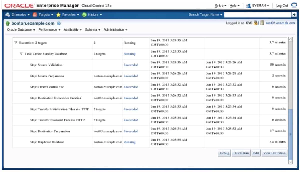Click Succeeded status for Source Preparation step
Screen dimensions: 301x172
pos(131,76)
